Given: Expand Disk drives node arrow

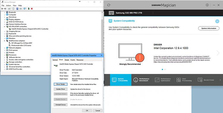Looking at the screenshot, I should [4, 17].
